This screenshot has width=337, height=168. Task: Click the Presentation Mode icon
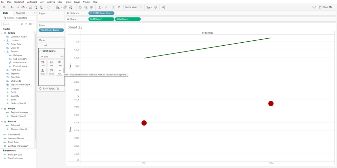[155, 7]
